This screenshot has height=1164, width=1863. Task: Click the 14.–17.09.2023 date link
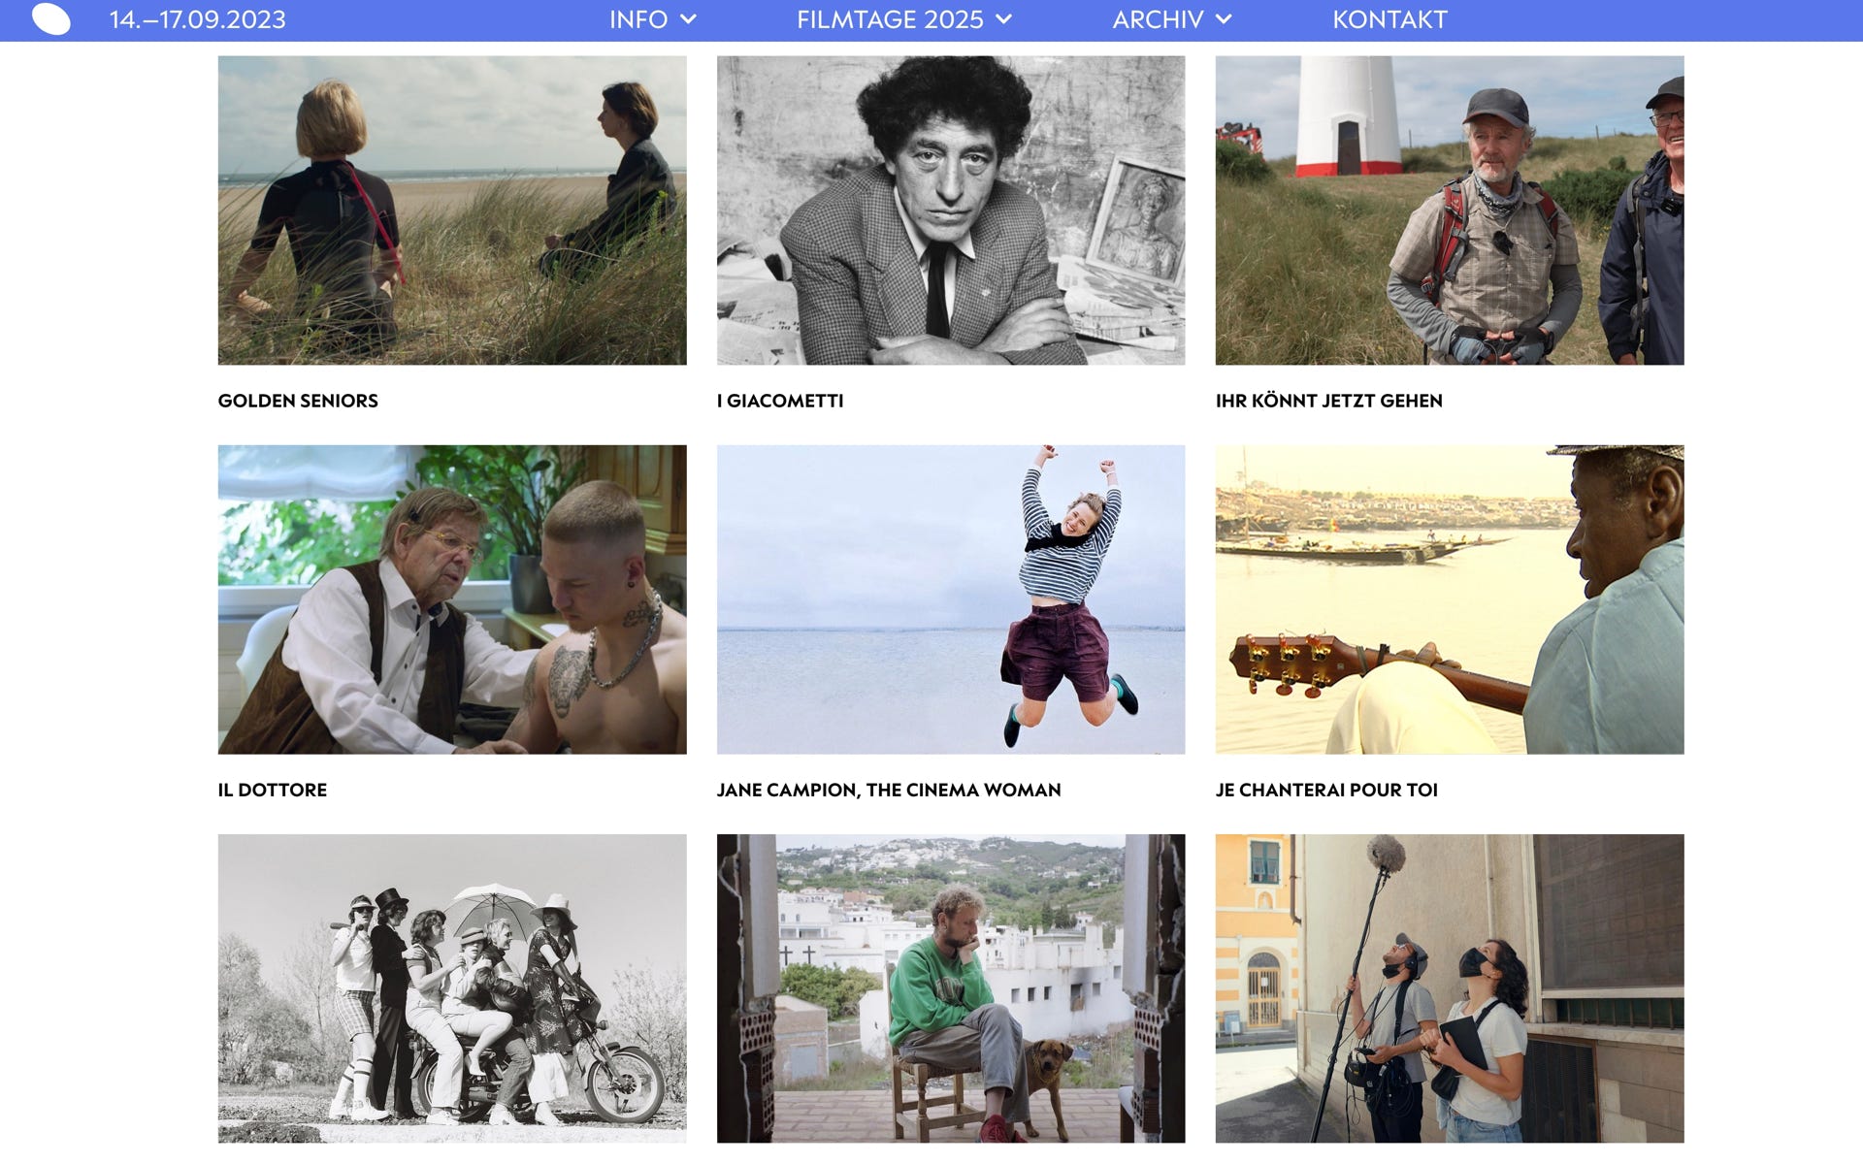point(197,19)
